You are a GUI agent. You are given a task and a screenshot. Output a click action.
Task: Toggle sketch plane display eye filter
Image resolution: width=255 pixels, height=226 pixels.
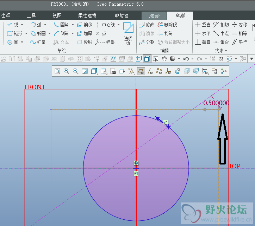pyautogui.click(x=141, y=71)
